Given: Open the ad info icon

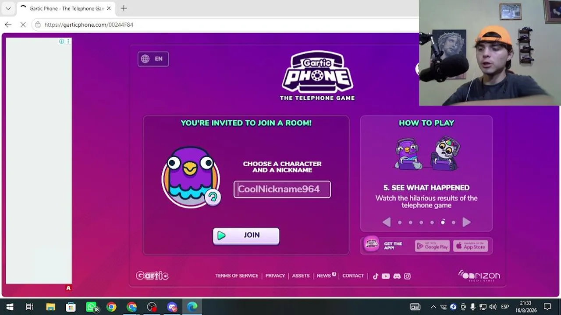Looking at the screenshot, I should pos(61,41).
